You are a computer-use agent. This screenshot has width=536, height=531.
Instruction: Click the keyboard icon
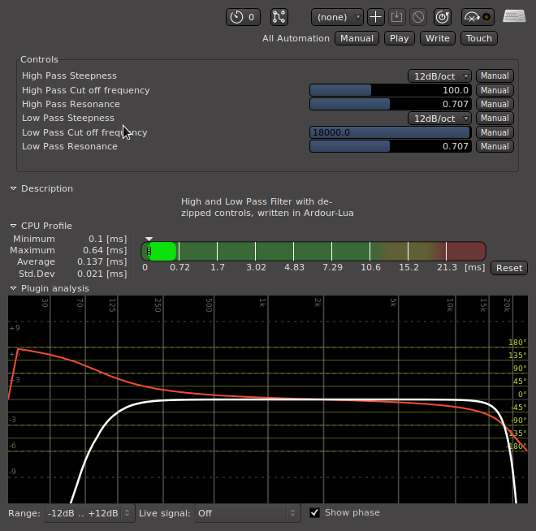pyautogui.click(x=514, y=16)
